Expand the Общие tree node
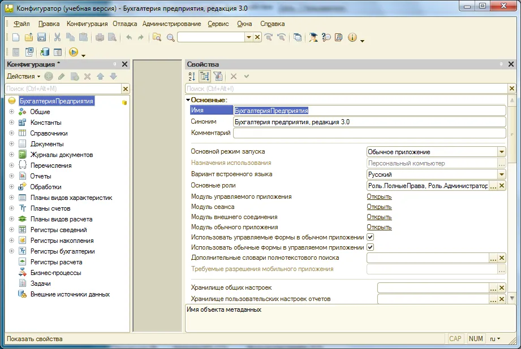 coord(12,112)
